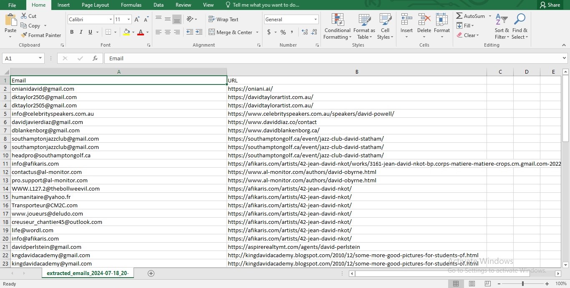The height and width of the screenshot is (288, 570).
Task: Click AutoSum button
Action: click(x=470, y=16)
